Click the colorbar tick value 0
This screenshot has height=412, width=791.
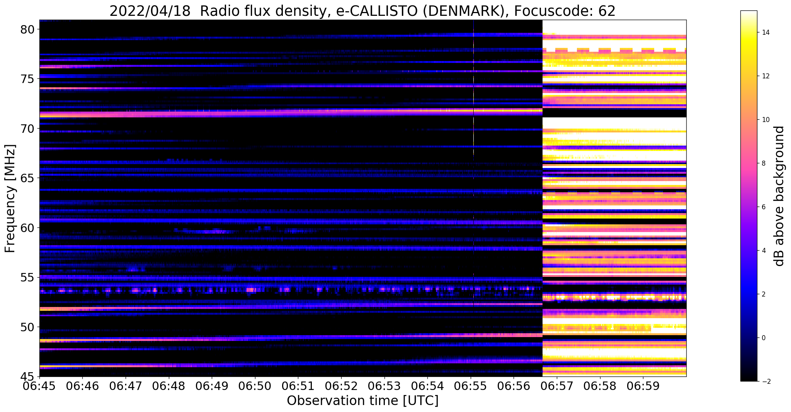click(x=764, y=338)
